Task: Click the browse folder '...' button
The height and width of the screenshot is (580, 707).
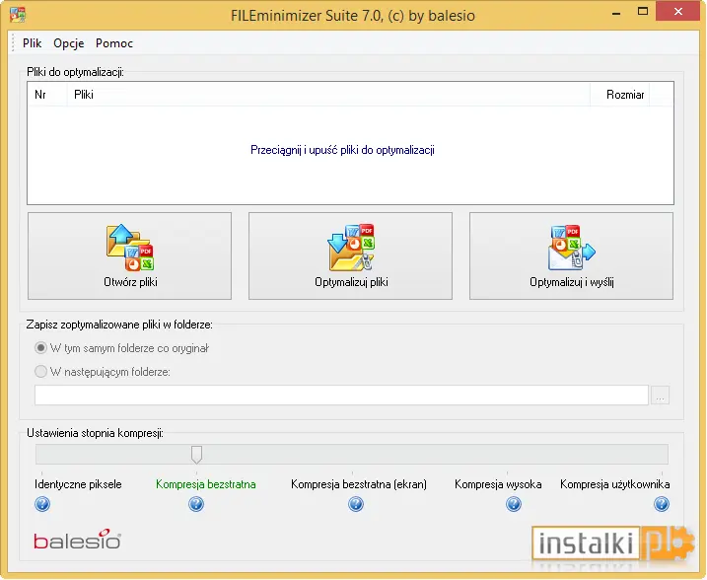Action: pyautogui.click(x=660, y=396)
